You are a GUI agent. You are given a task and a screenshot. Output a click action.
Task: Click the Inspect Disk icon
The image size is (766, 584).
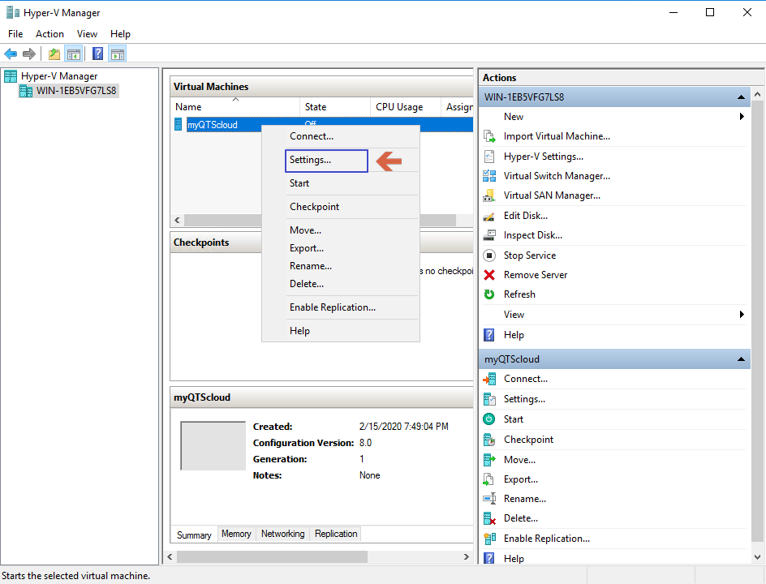pos(489,235)
